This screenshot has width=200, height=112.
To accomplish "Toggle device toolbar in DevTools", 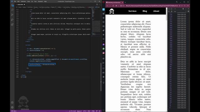I will (172, 9).
